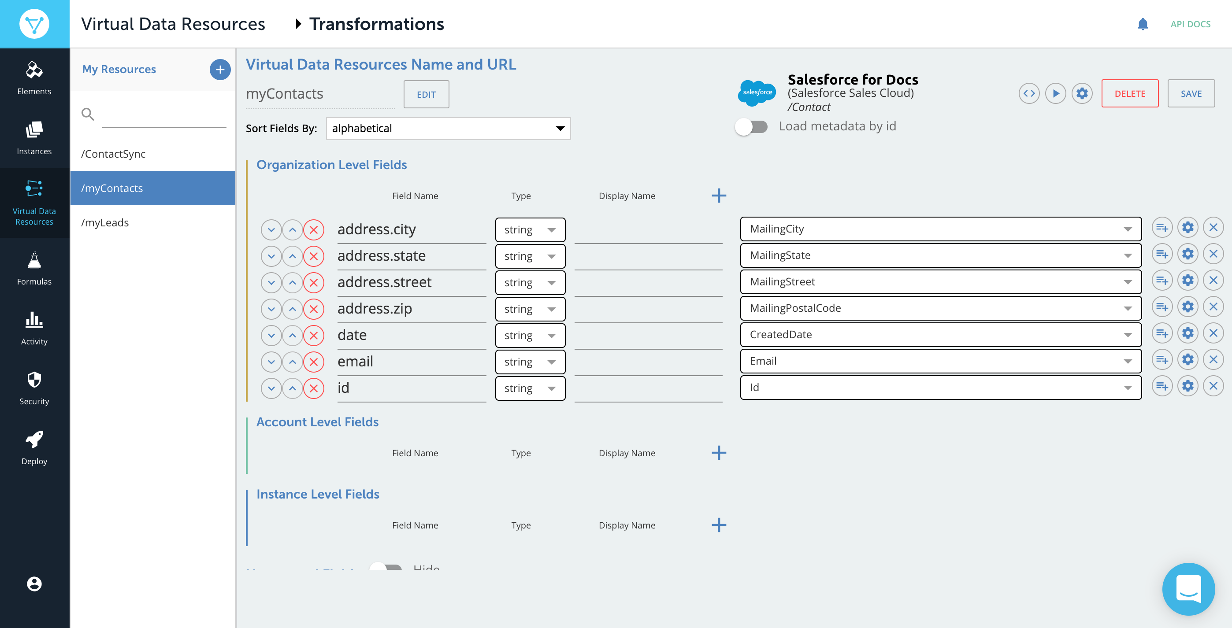Screen dimensions: 1232x628
Task: Move the email field up
Action: [293, 362]
